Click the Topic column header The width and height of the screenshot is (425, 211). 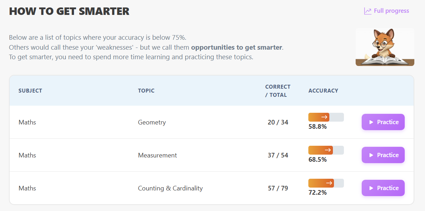tap(146, 91)
